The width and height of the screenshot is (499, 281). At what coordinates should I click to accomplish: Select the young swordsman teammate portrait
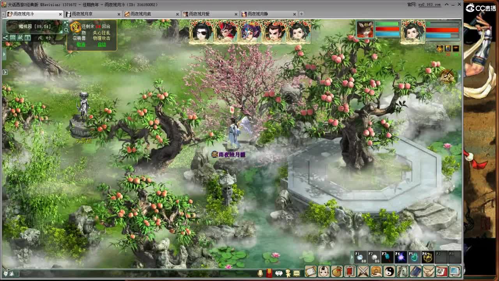pyautogui.click(x=299, y=31)
